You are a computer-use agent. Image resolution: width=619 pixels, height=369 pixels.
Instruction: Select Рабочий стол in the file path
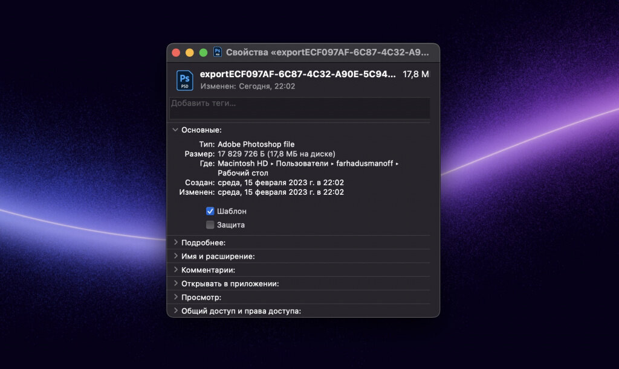pyautogui.click(x=242, y=172)
